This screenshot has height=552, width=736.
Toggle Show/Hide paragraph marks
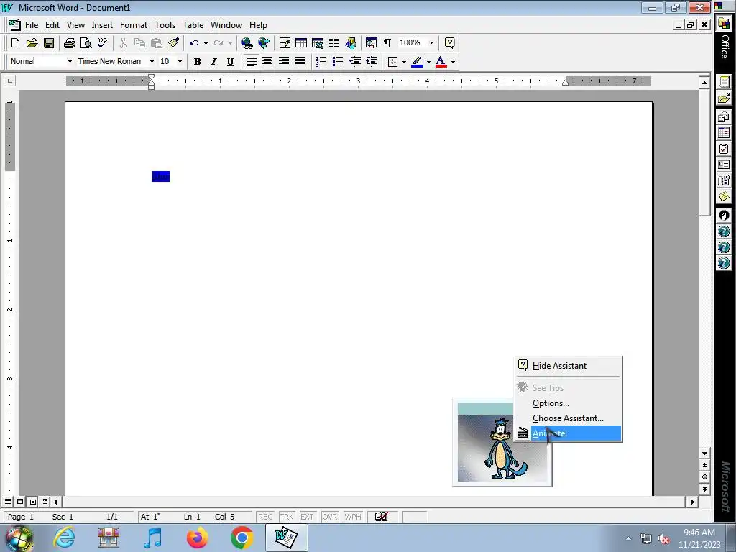[387, 43]
